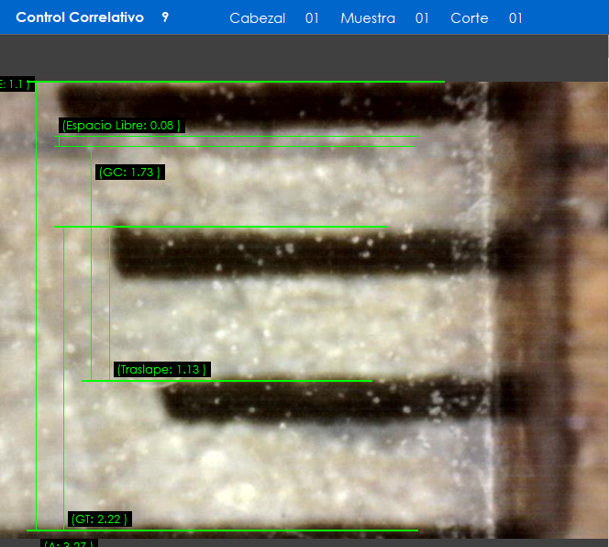The height and width of the screenshot is (547, 609).
Task: Click the Corte value 01
Action: (x=515, y=18)
